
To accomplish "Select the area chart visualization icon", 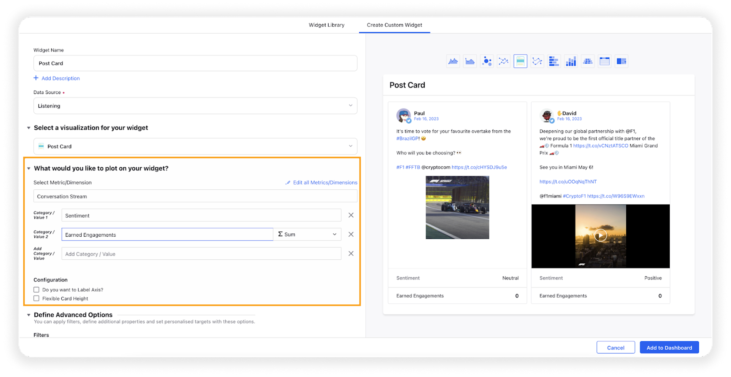I will point(453,62).
